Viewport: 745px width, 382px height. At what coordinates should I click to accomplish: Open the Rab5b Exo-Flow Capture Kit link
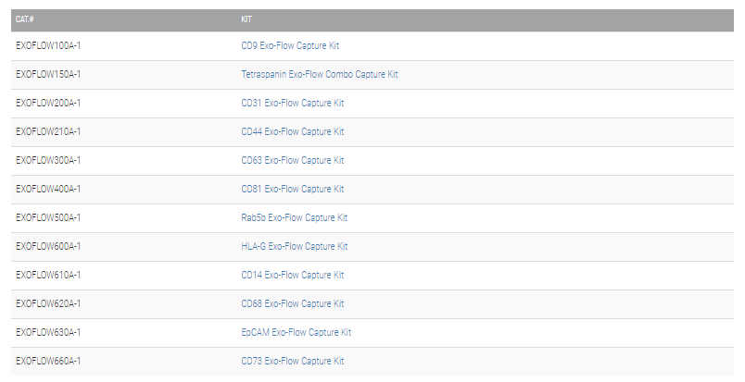[295, 217]
